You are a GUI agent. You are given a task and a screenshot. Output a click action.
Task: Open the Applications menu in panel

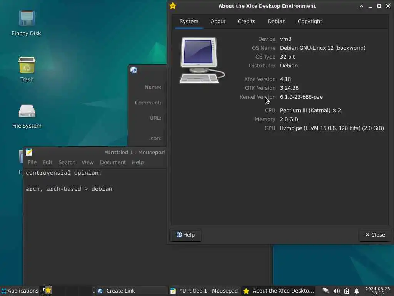click(20, 291)
